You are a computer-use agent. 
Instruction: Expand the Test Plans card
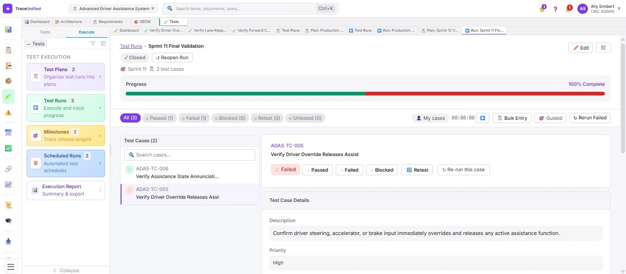[x=66, y=77]
